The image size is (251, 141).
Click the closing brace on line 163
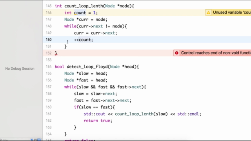tap(75, 127)
